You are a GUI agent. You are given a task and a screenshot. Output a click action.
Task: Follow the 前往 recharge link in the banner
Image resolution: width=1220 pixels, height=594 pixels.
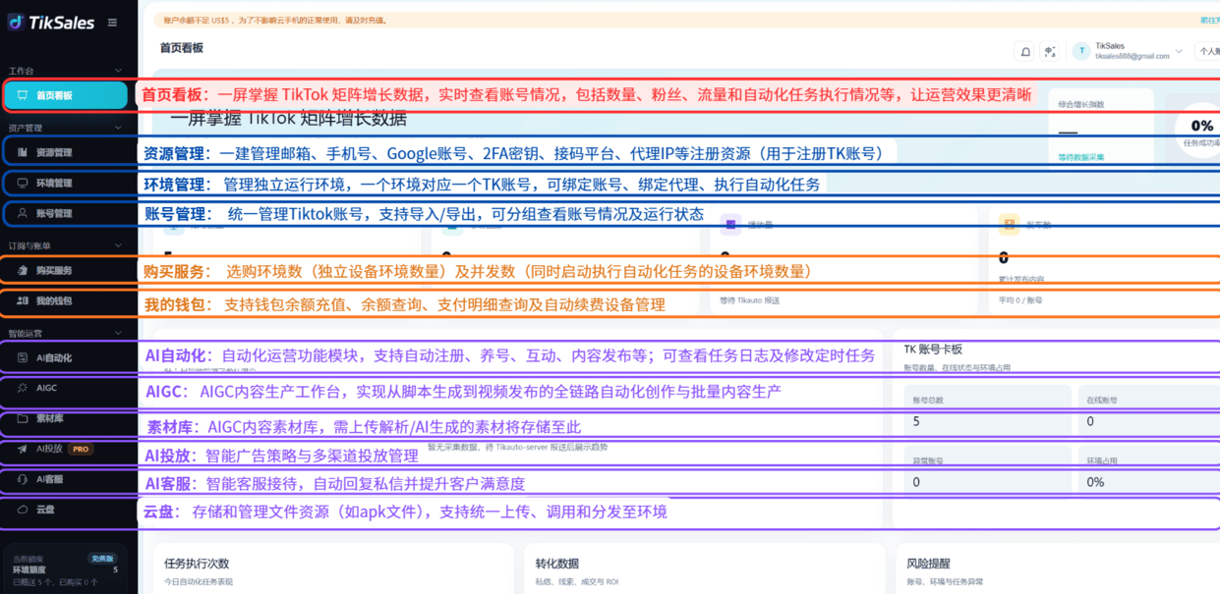coord(1209,20)
